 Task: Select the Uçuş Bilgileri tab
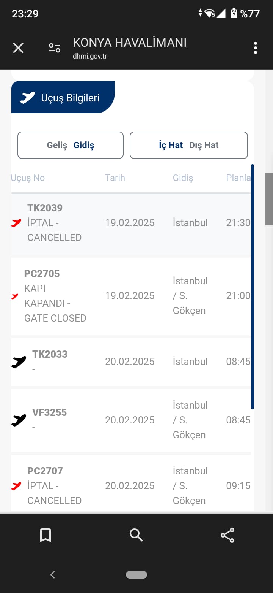pos(63,97)
